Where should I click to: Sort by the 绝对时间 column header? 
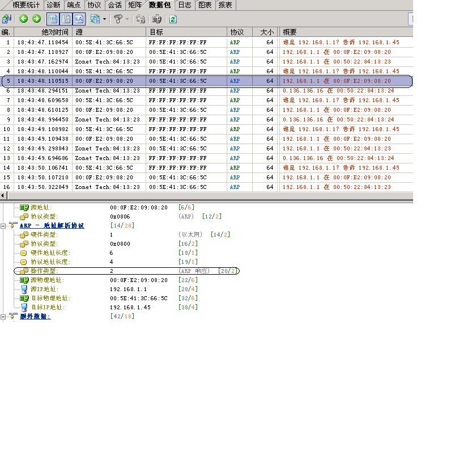coord(43,32)
